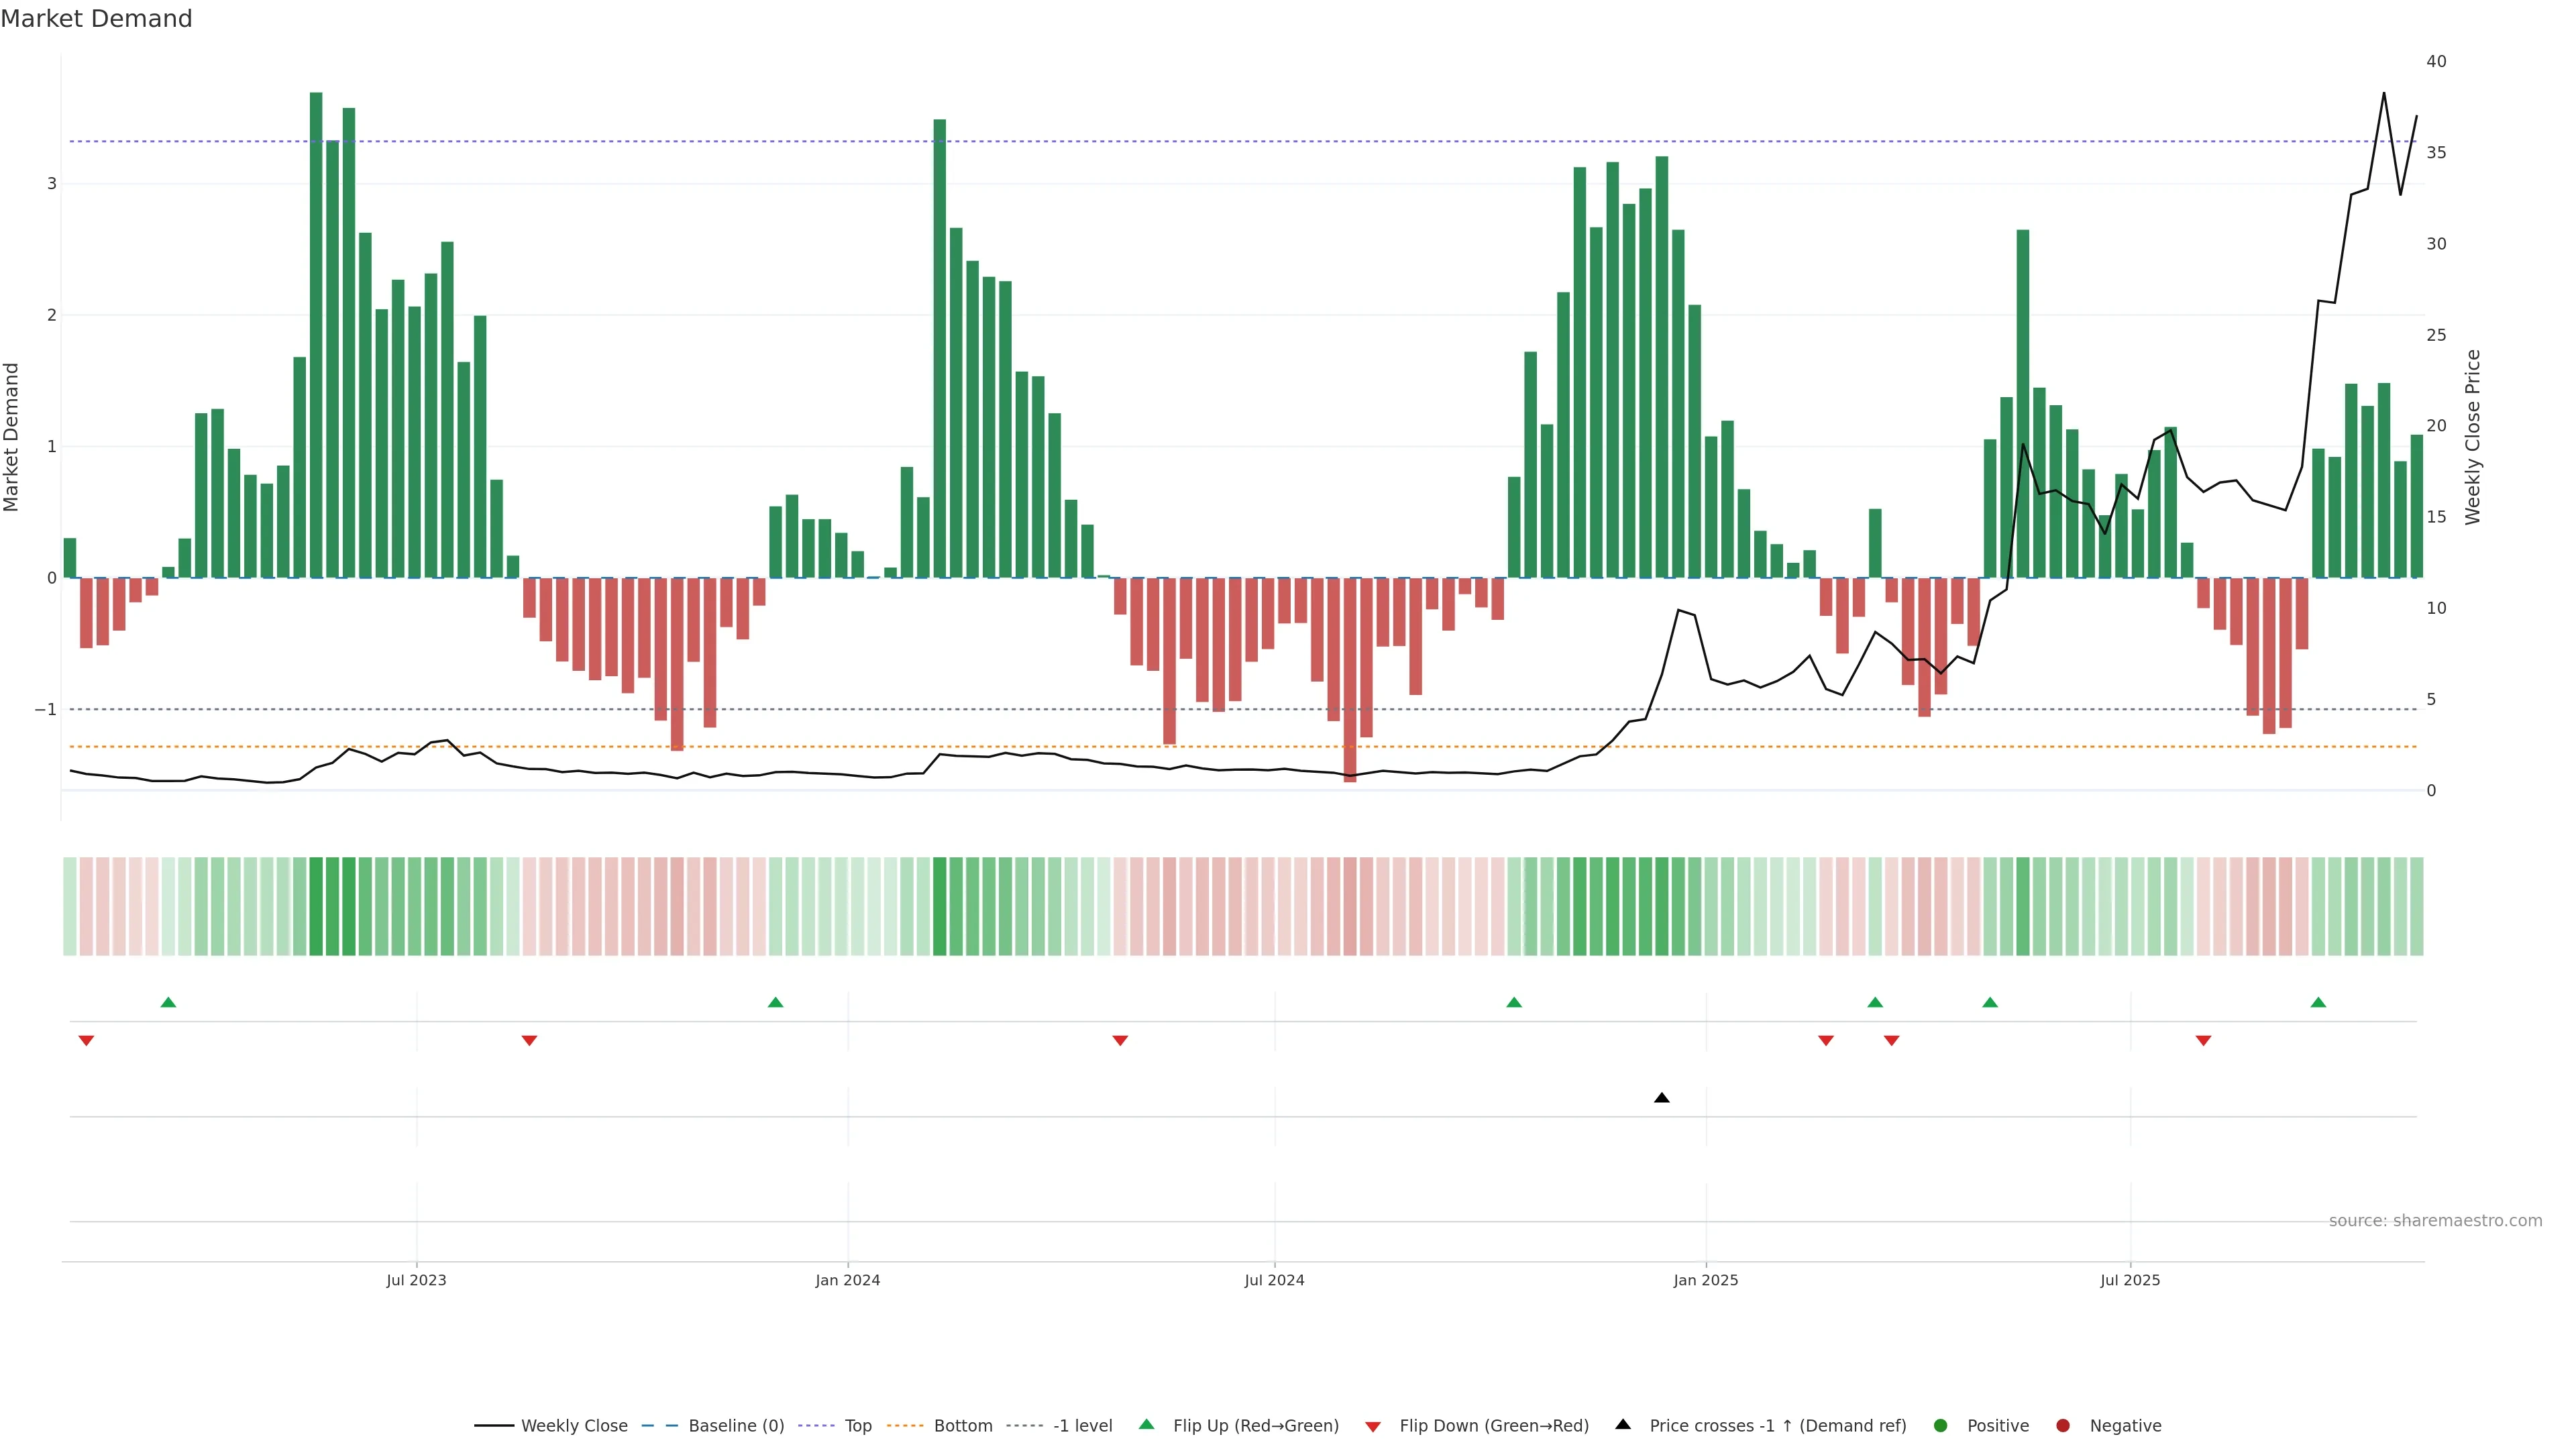Click the Jan 2024 x-axis label
2576x1449 pixels.
pyautogui.click(x=847, y=1280)
